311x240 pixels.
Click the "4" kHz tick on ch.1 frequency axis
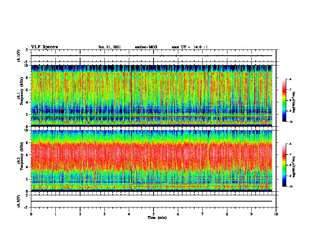(x=27, y=102)
